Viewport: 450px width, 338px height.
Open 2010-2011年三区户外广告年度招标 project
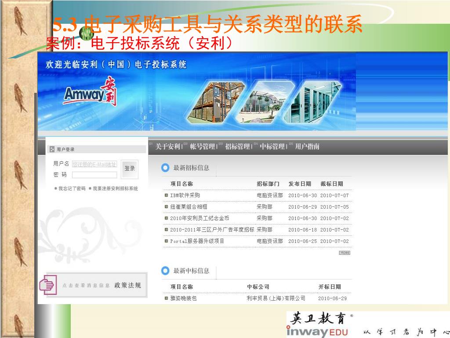(212, 230)
